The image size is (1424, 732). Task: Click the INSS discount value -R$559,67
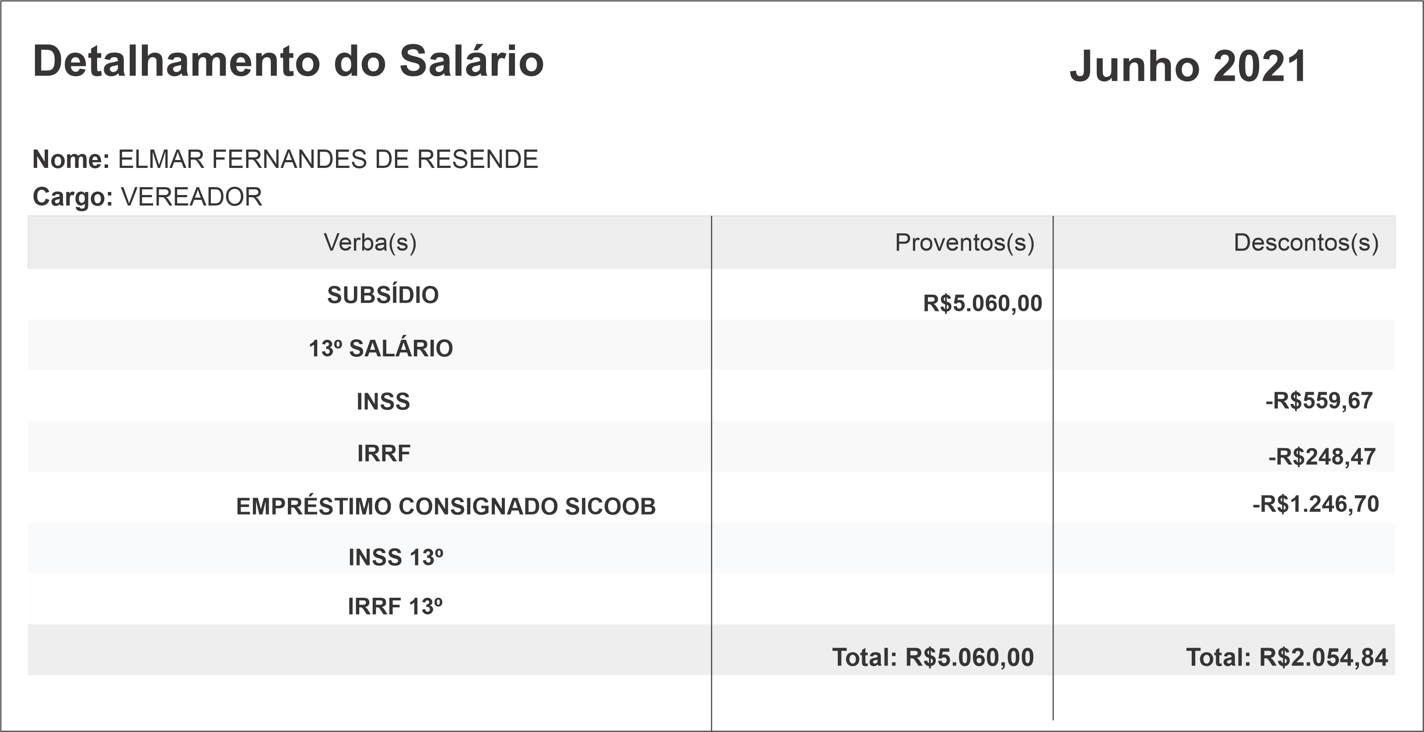1319,401
